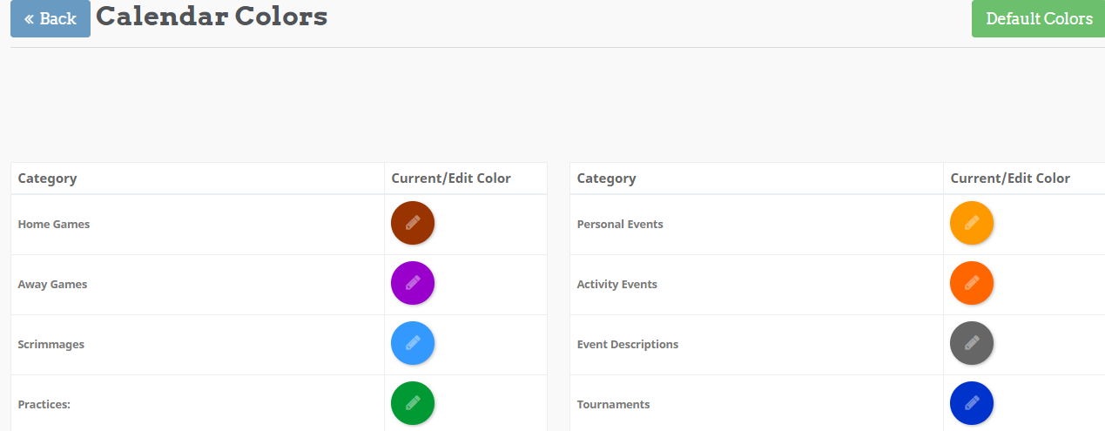Edit the Event Descriptions gray color
Viewport: 1105px width, 431px height.
[x=972, y=343]
